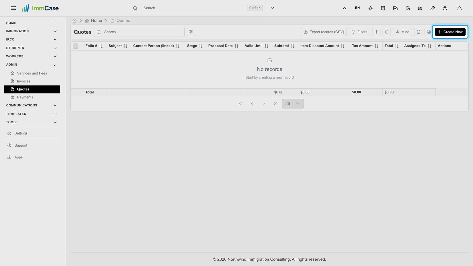Switch the light/dark theme sun icon
Image resolution: width=473 pixels, height=266 pixels.
tap(370, 8)
